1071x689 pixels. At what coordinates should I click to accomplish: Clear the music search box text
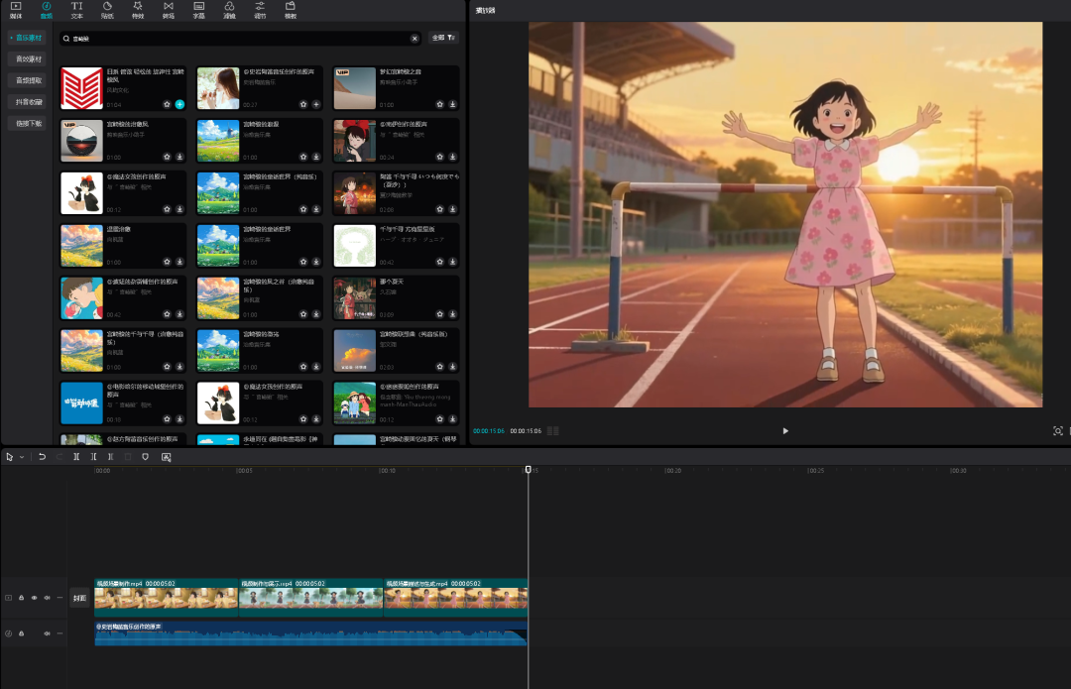[x=415, y=39]
